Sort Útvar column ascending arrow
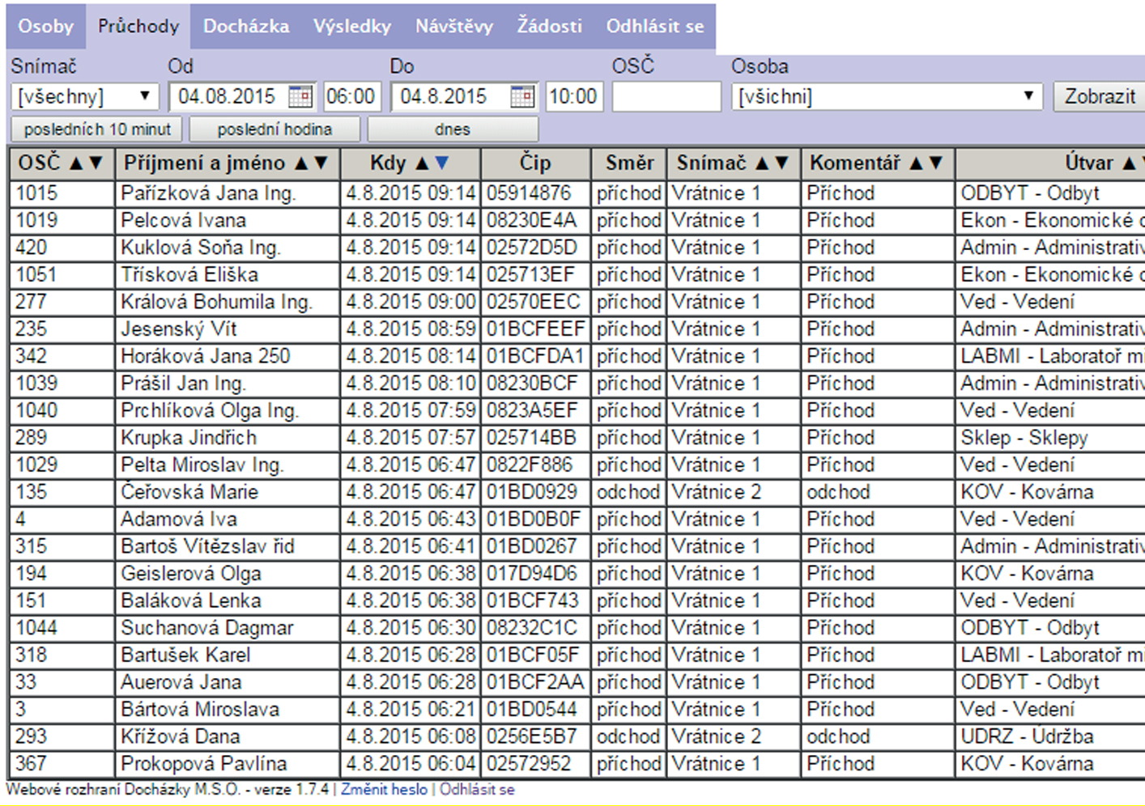Viewport: 1145px width, 806px height. (x=1129, y=163)
